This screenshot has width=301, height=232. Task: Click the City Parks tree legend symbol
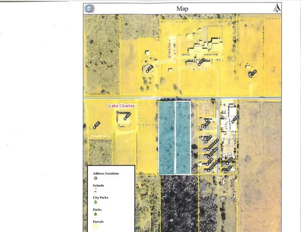(95, 203)
